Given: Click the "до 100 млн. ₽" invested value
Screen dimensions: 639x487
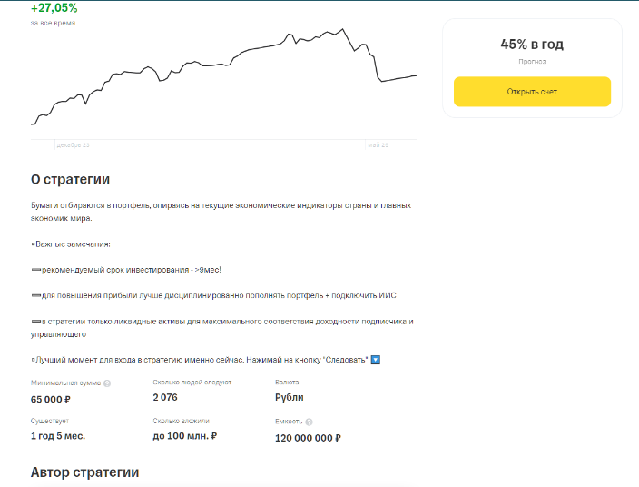Looking at the screenshot, I should [184, 436].
